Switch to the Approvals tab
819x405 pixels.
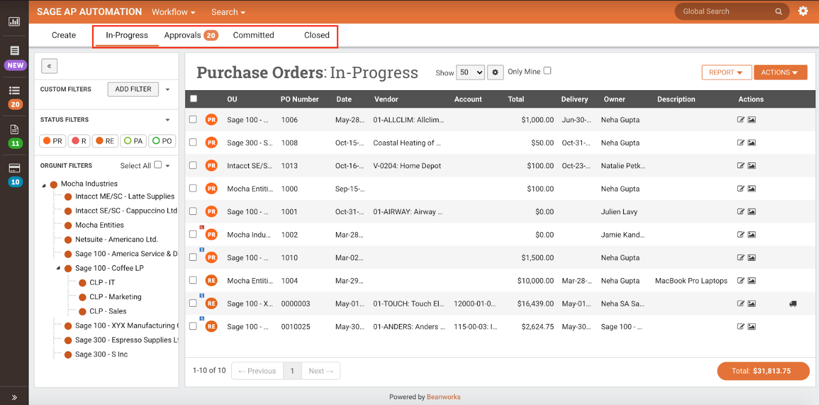pyautogui.click(x=190, y=35)
